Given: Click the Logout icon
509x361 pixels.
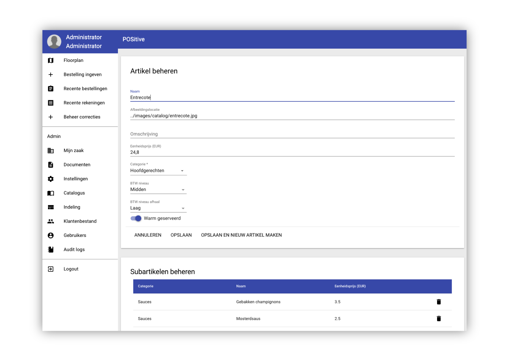Looking at the screenshot, I should point(51,269).
